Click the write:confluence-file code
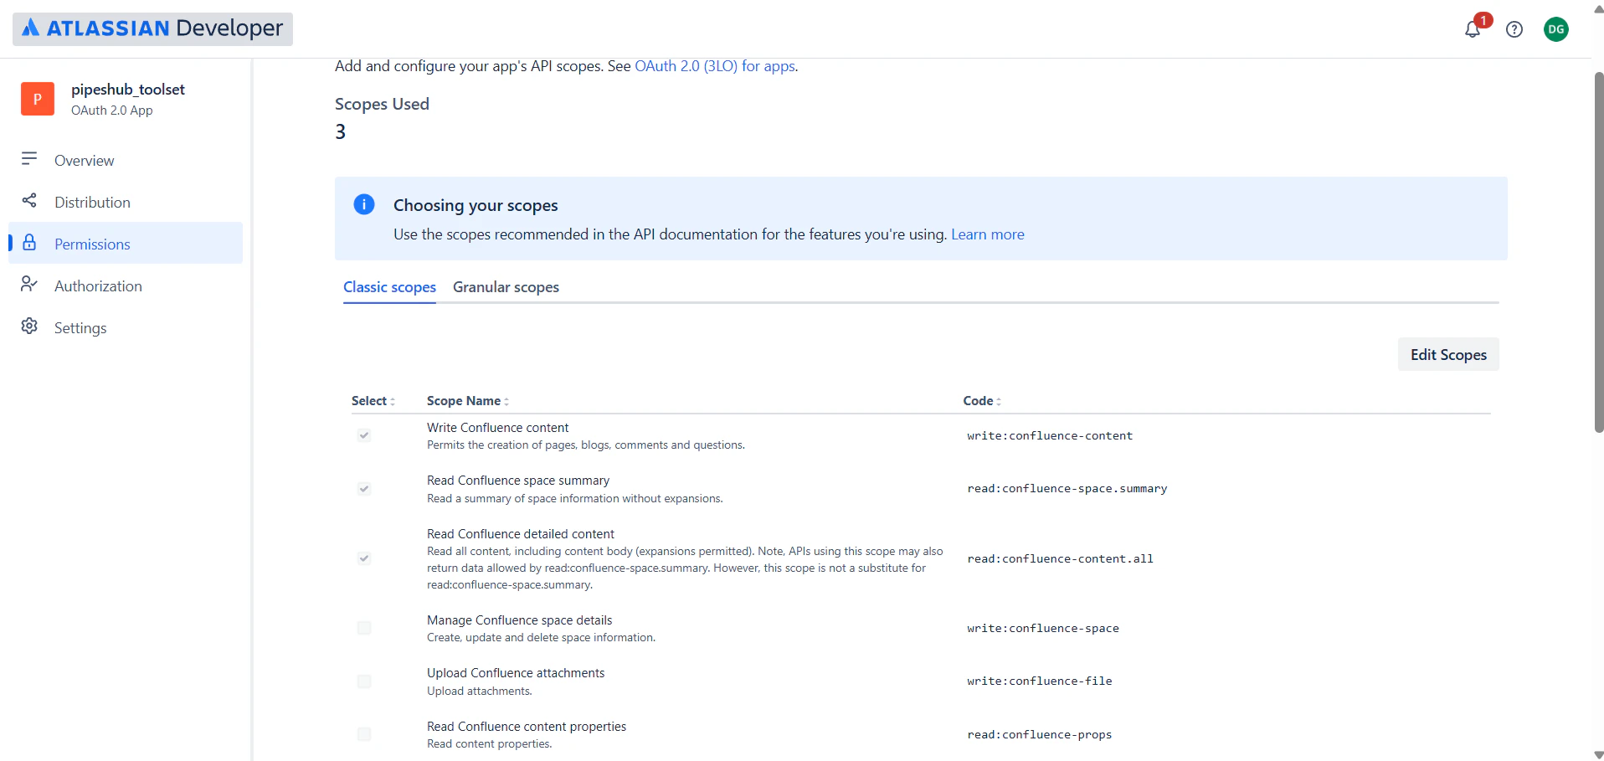Screen dimensions: 1604x761 (1039, 681)
